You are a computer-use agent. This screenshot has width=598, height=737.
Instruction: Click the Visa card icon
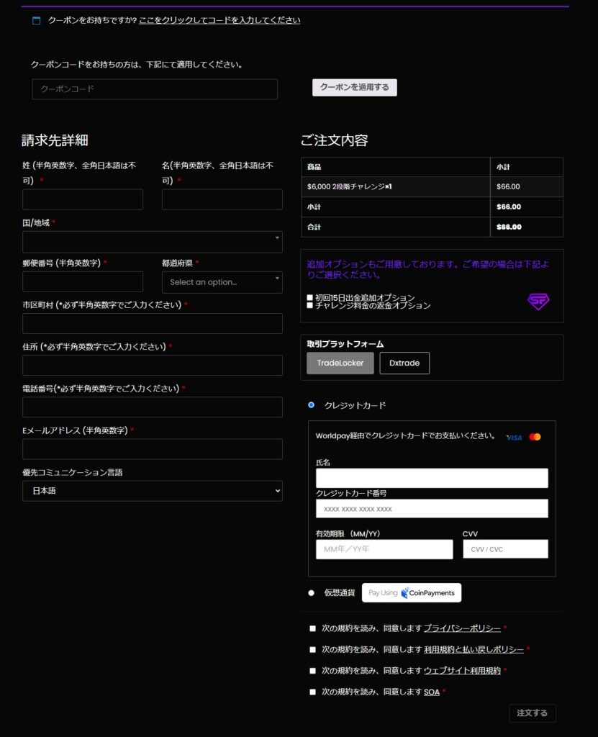tap(514, 436)
